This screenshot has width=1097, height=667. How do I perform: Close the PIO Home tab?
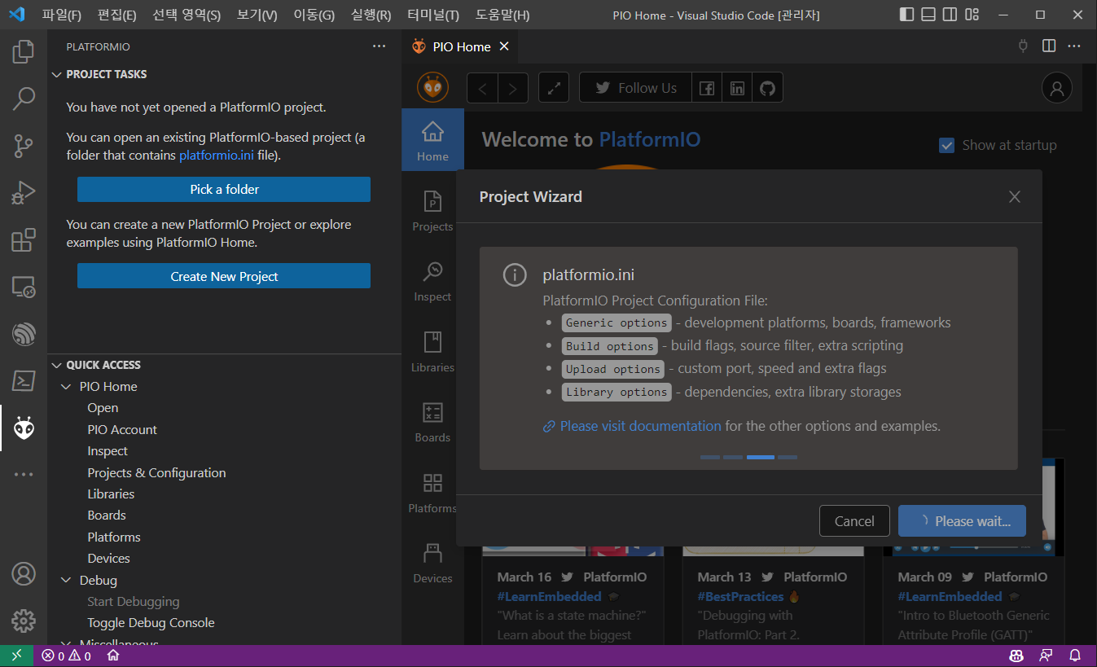(x=504, y=46)
